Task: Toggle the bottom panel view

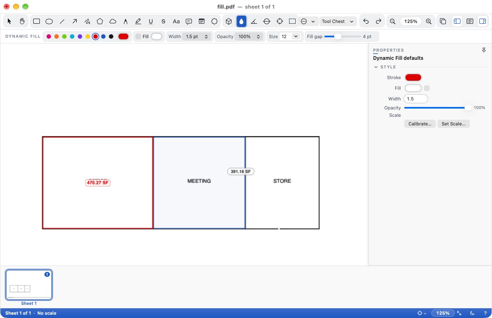Action: (470, 21)
